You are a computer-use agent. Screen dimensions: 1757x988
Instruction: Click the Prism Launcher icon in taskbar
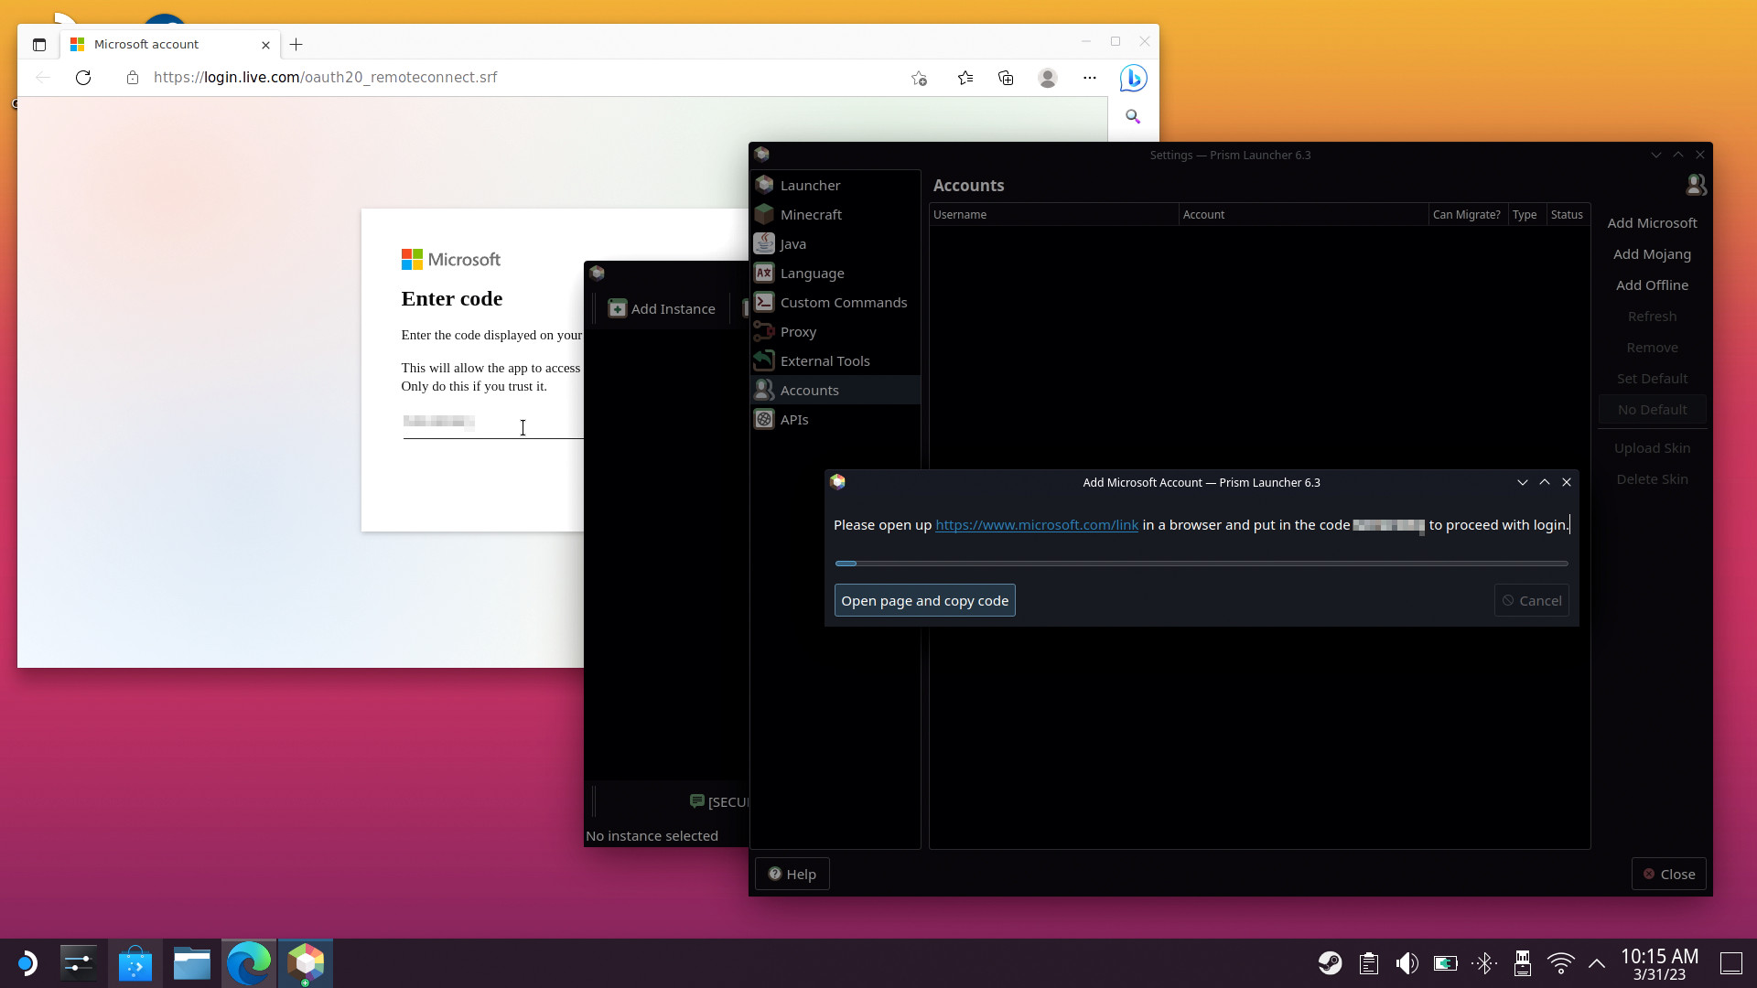click(x=306, y=961)
